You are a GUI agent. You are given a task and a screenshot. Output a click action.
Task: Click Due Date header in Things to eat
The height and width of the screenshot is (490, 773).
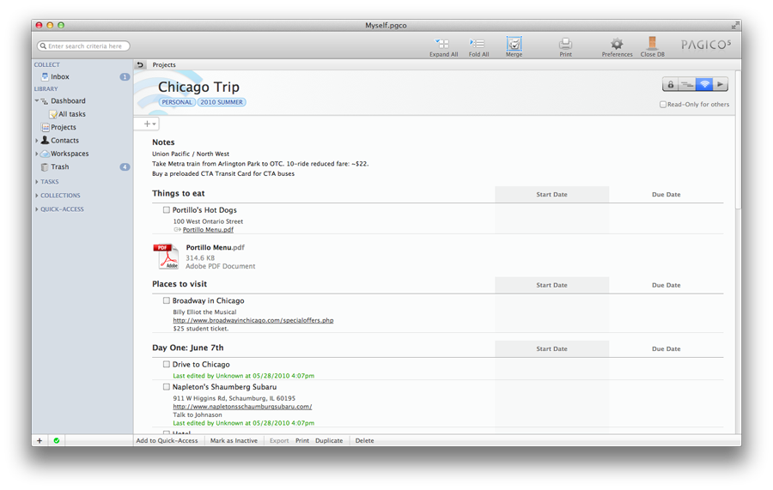pyautogui.click(x=666, y=195)
